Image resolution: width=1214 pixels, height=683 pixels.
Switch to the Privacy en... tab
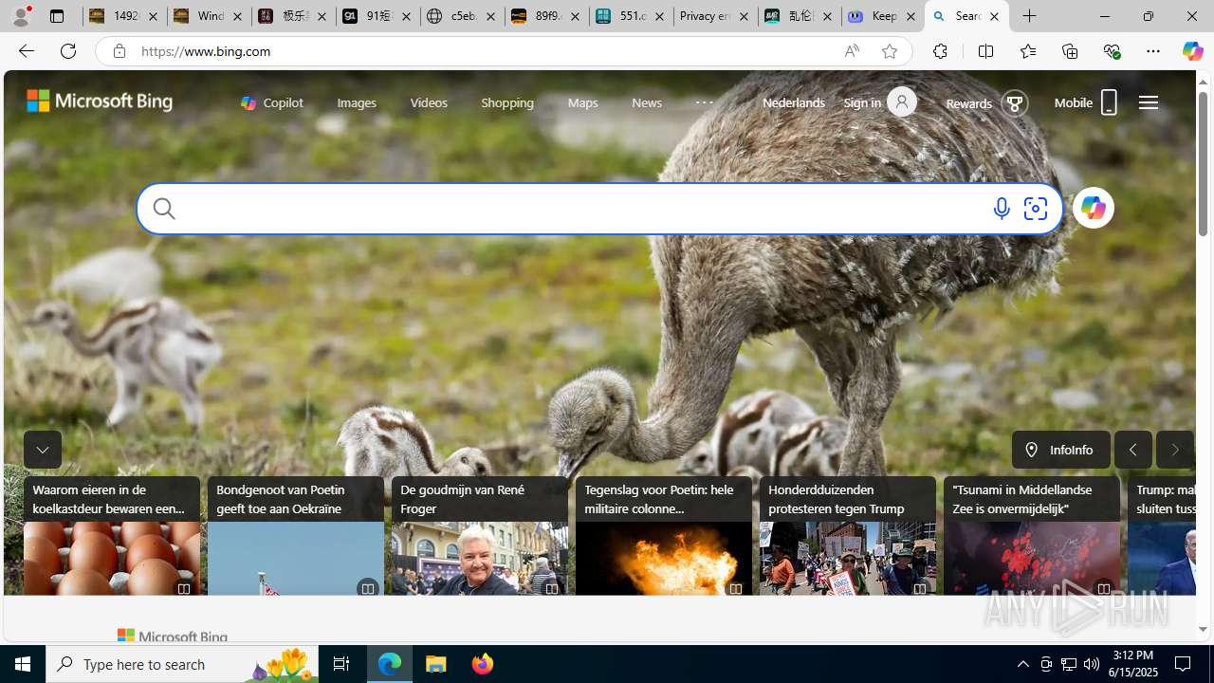coord(715,16)
